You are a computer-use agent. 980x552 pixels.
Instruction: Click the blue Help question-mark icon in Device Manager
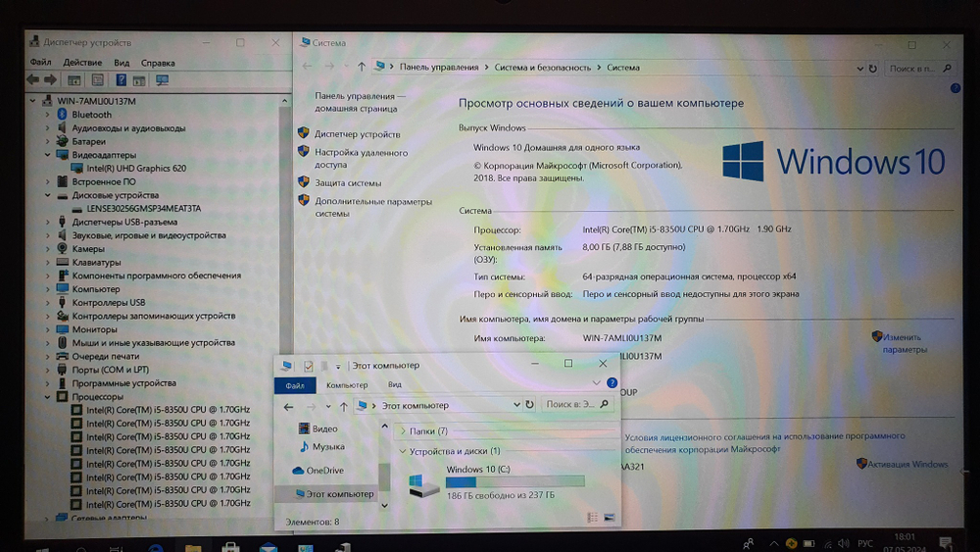(122, 80)
